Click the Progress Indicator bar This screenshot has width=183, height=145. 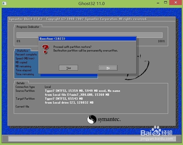(89, 35)
